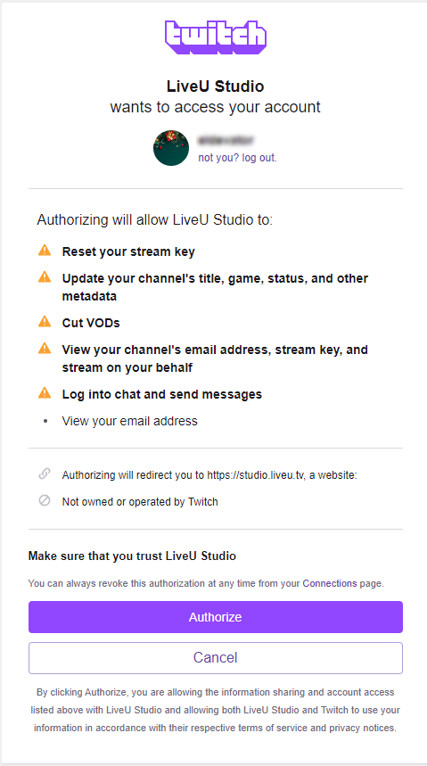Image resolution: width=427 pixels, height=766 pixels.
Task: Click the warning icon beside Reset your stream key
Action: tap(45, 251)
